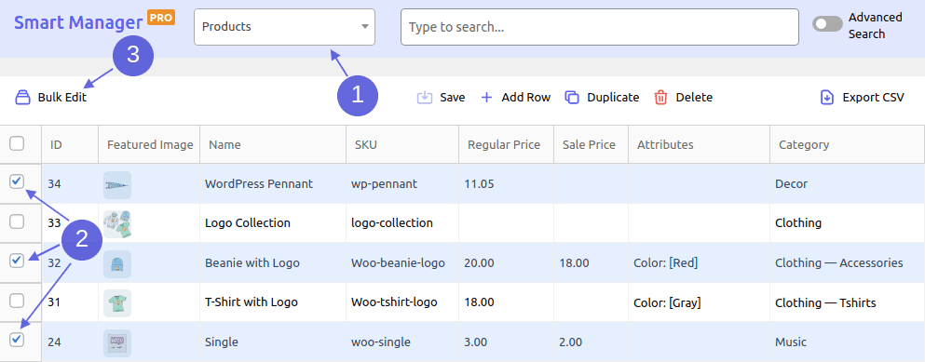Select the Logo Collection name cell
Image resolution: width=925 pixels, height=362 pixels.
(273, 223)
